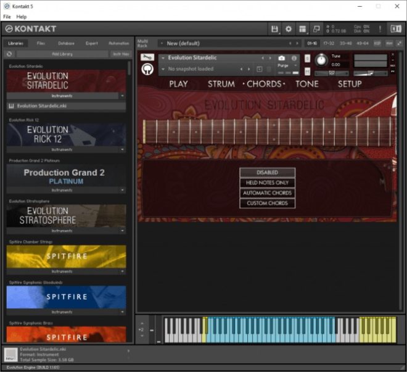Select HELD NOTES ONLY chord mode

268,183
